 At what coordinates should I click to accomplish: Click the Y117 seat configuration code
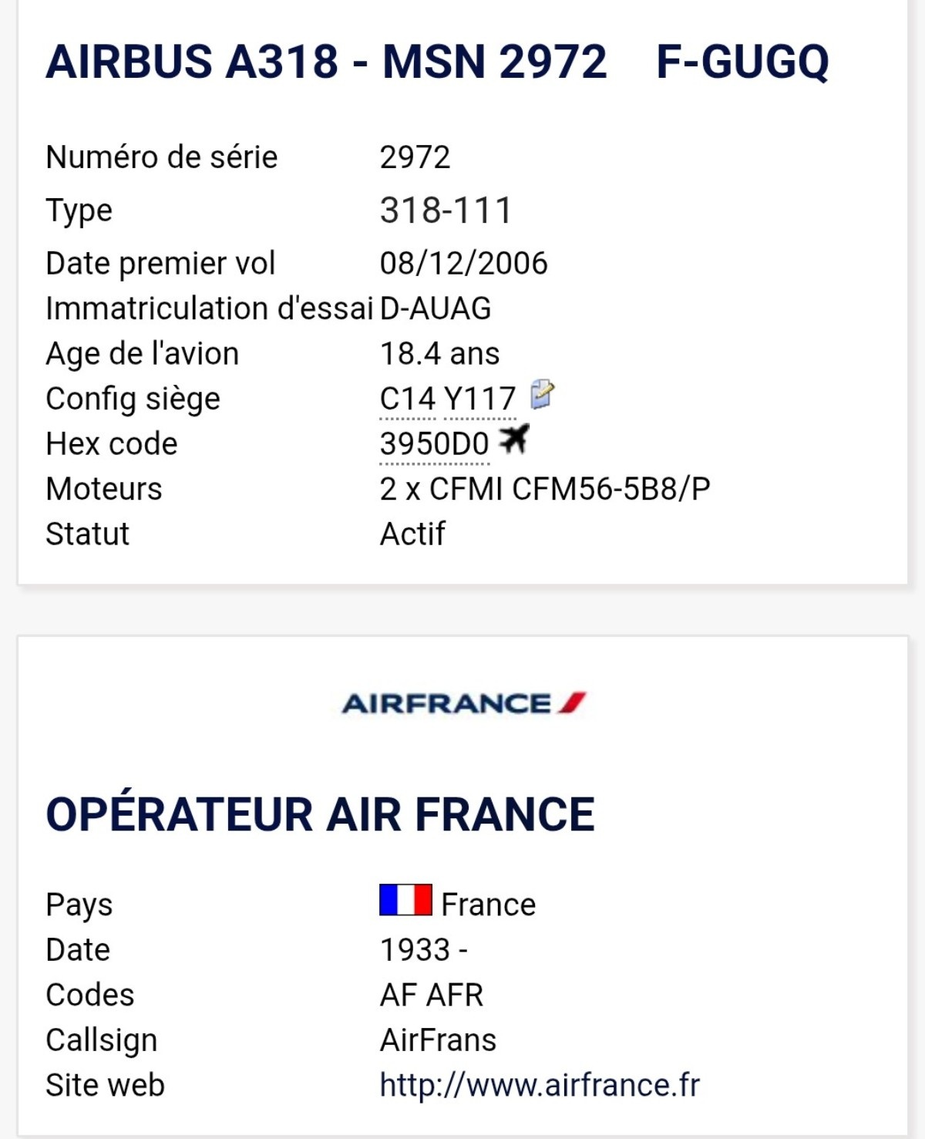pos(480,399)
